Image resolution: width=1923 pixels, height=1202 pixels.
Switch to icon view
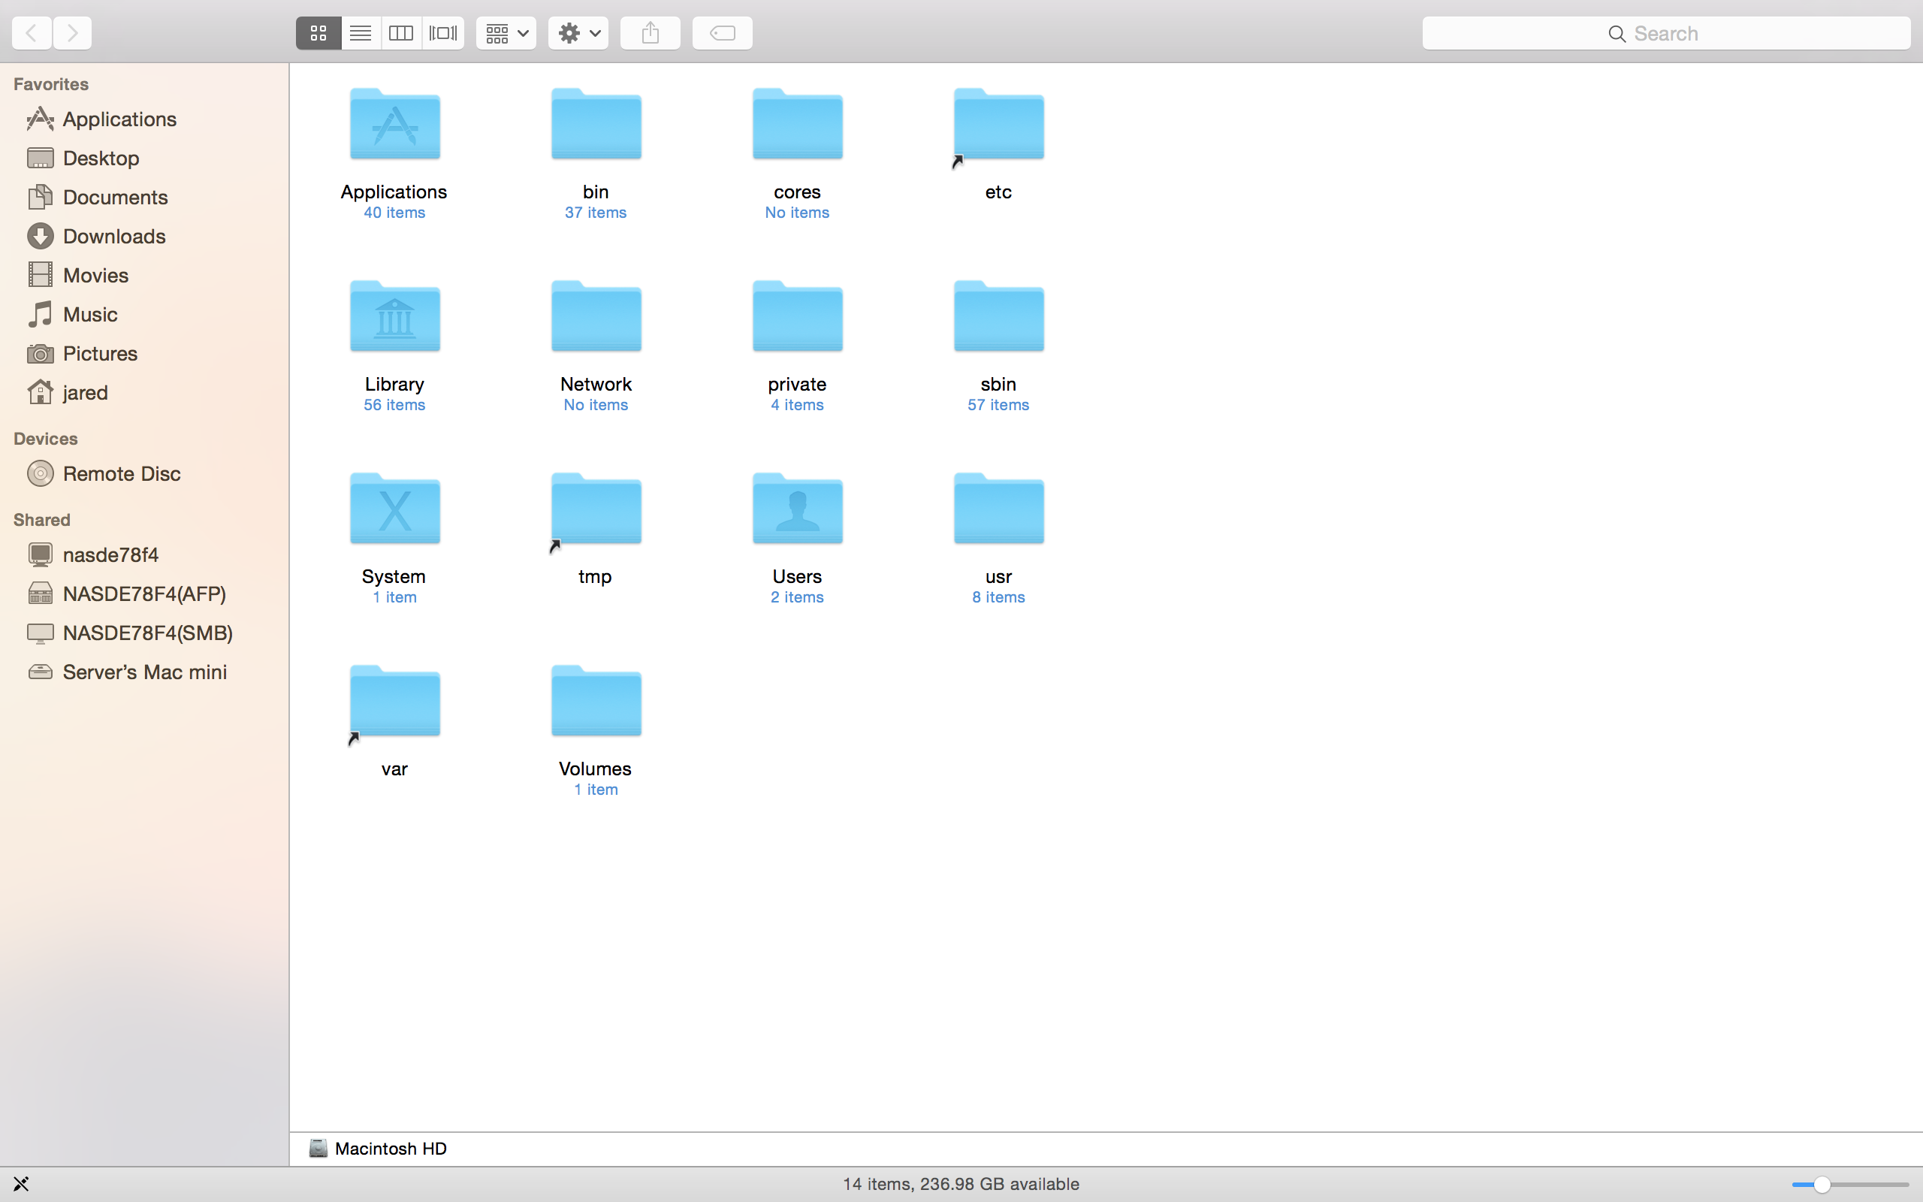pyautogui.click(x=318, y=32)
